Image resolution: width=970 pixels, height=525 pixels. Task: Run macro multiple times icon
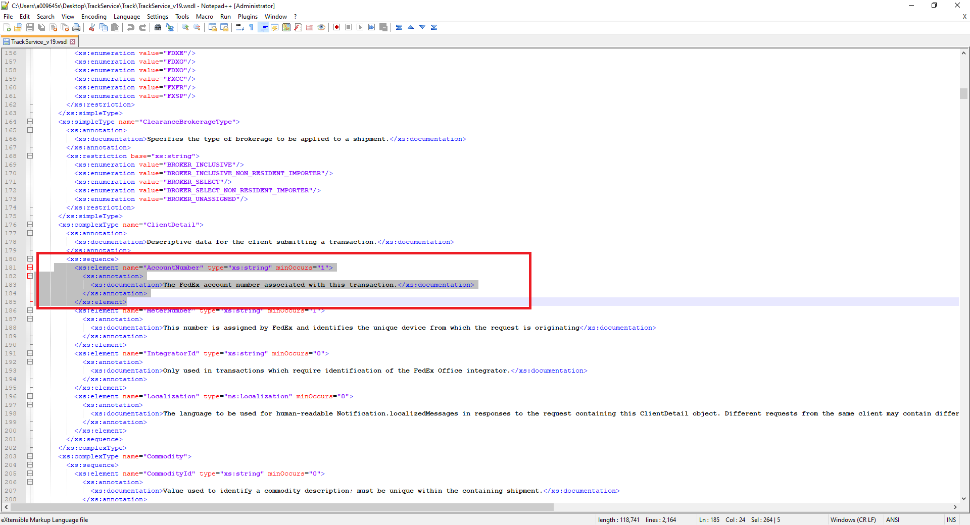[372, 27]
